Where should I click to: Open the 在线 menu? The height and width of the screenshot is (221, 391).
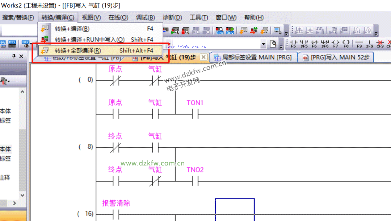(118, 17)
